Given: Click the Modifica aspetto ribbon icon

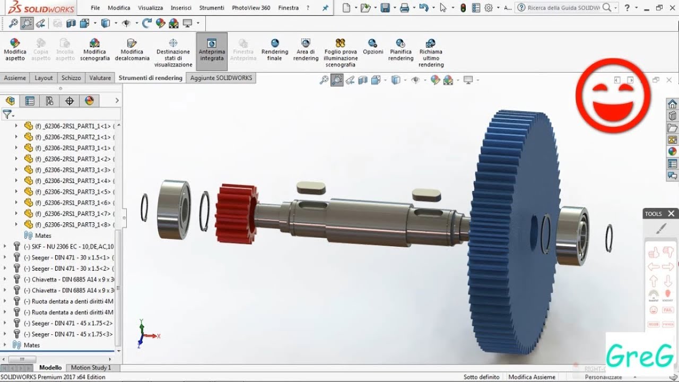Looking at the screenshot, I should (15, 50).
